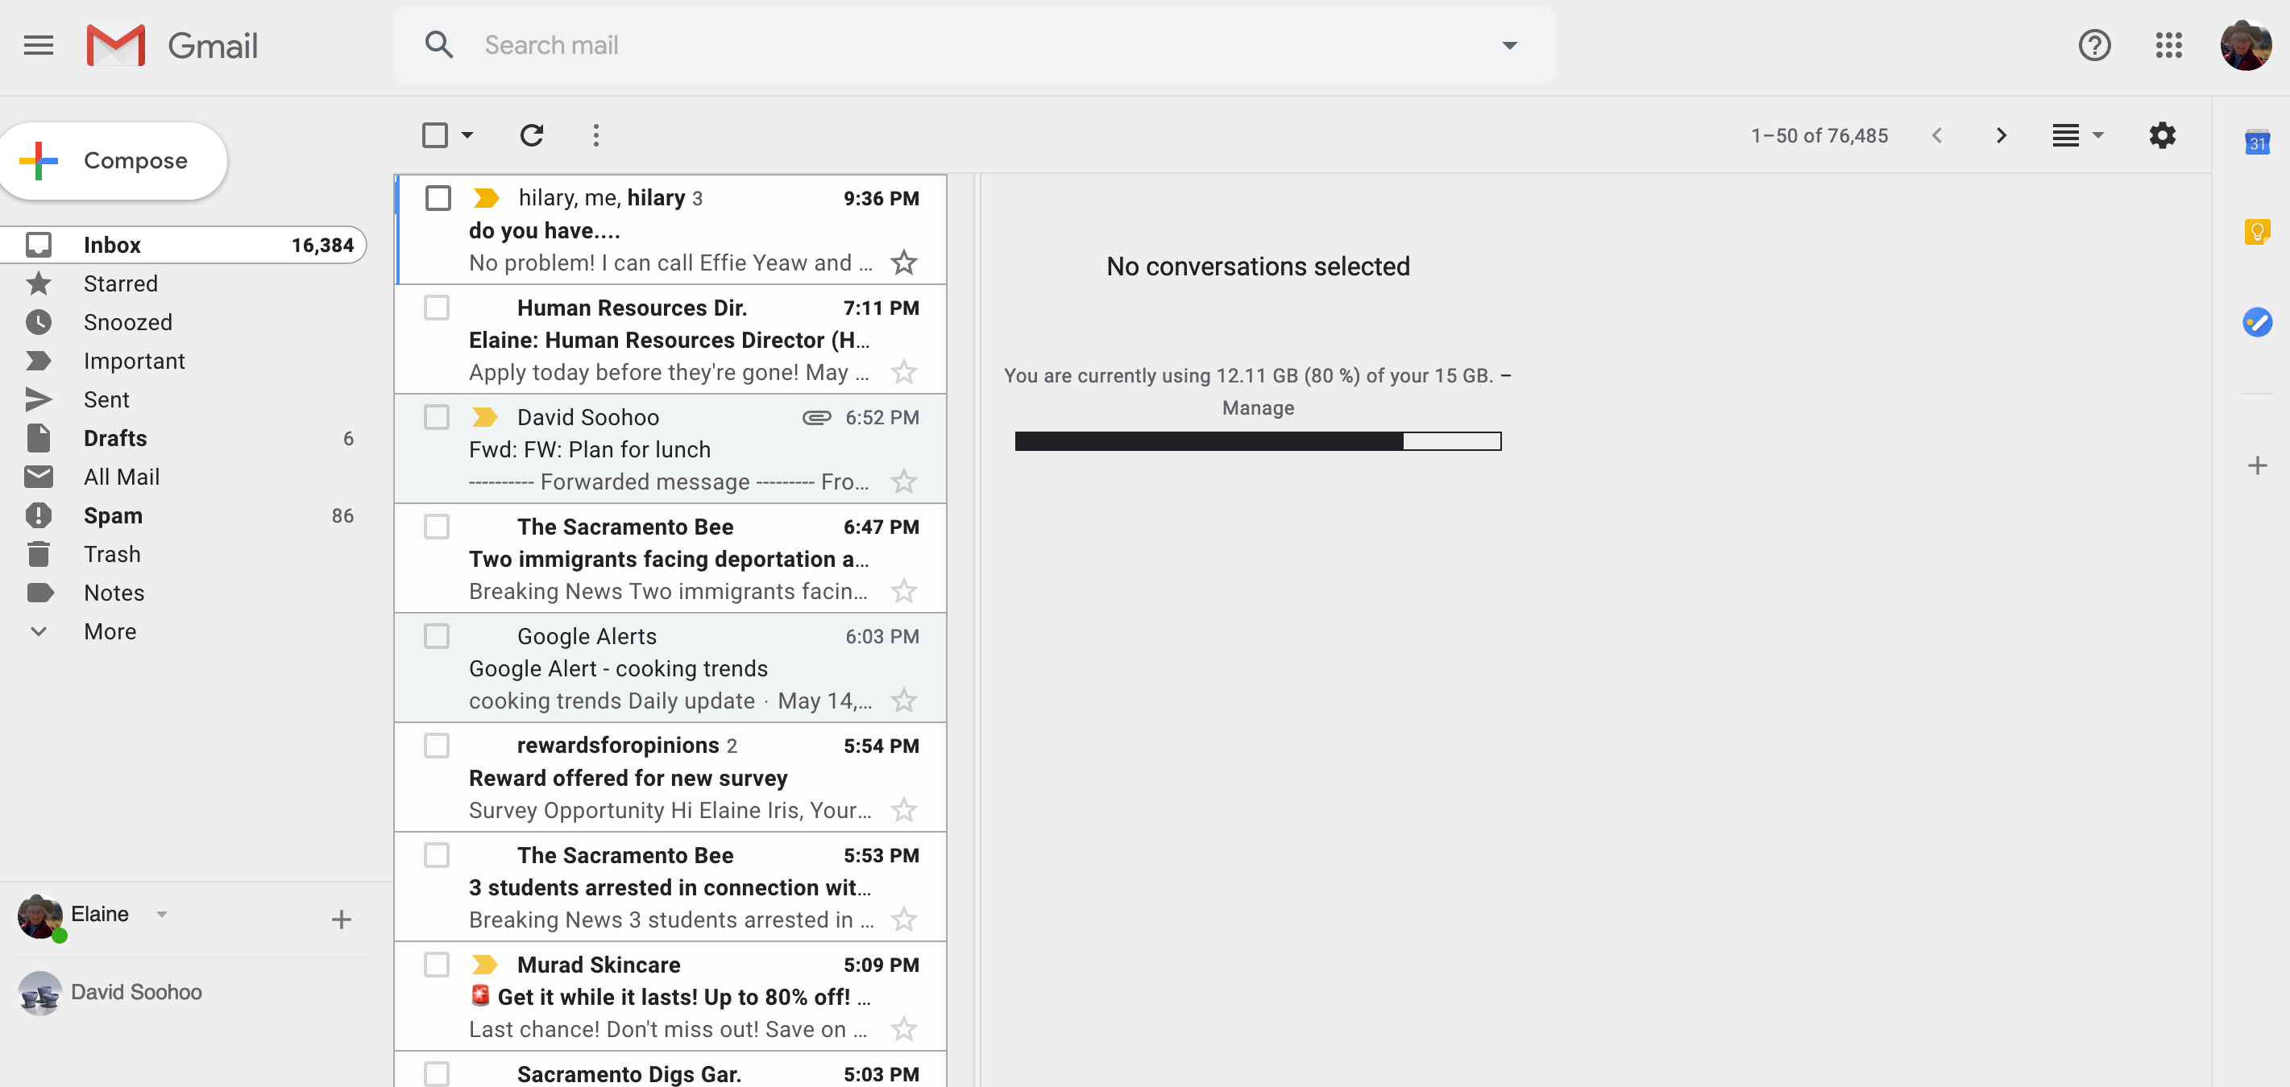This screenshot has height=1087, width=2290.
Task: Navigate to next page of emails
Action: pyautogui.click(x=1998, y=134)
